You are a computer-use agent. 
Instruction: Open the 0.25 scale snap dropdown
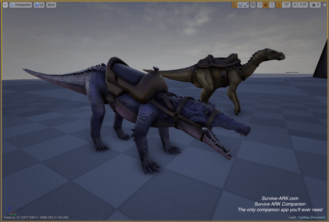coord(303,5)
